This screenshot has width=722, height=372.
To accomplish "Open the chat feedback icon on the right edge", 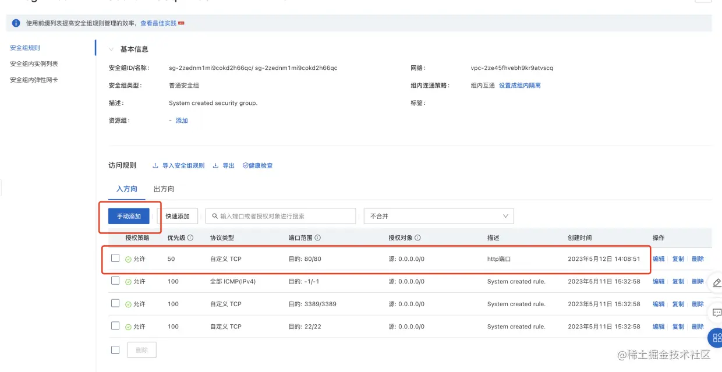I will (x=717, y=313).
